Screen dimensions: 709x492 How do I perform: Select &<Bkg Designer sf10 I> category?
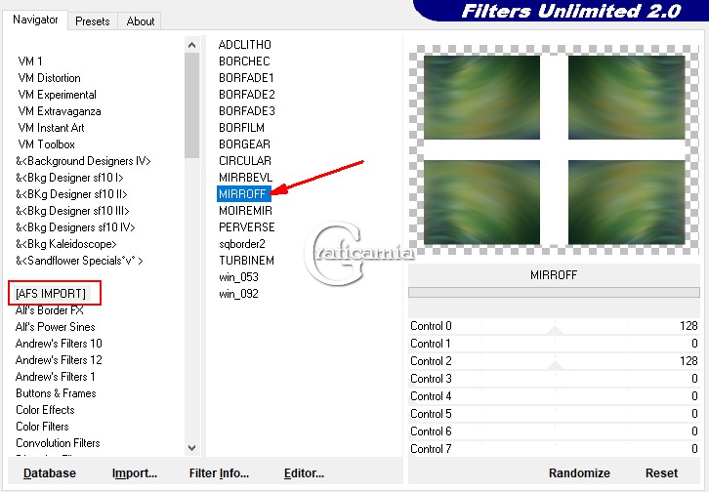tap(69, 178)
